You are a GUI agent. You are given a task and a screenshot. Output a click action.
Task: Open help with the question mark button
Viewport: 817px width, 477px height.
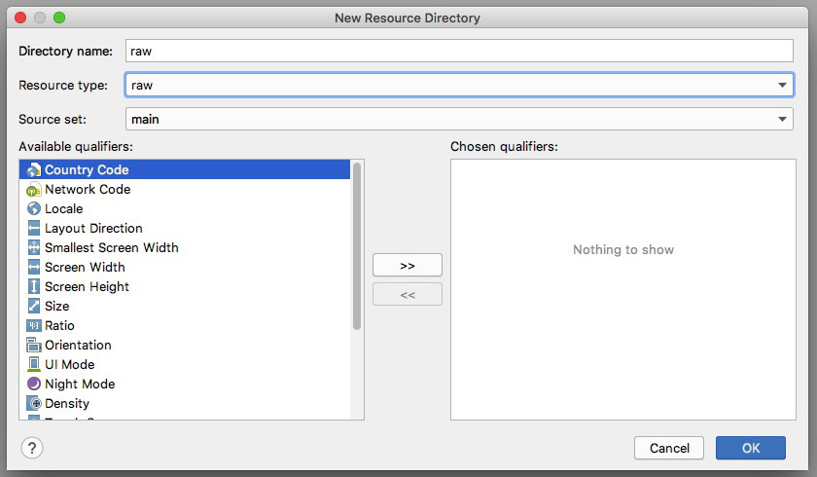coord(32,448)
